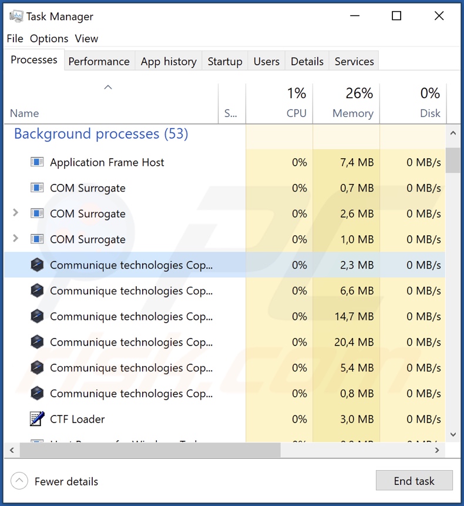Sort by the CPU column header
The height and width of the screenshot is (506, 464).
[x=279, y=103]
